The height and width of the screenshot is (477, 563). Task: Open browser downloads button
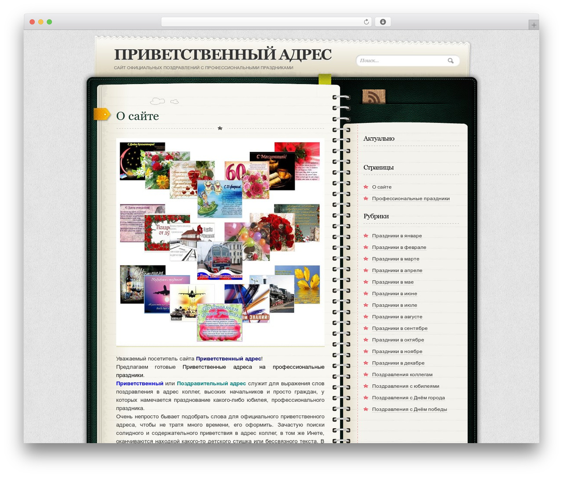383,22
